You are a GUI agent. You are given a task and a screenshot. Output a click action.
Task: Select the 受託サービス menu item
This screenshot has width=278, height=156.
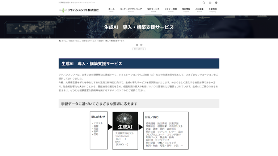[153, 10]
